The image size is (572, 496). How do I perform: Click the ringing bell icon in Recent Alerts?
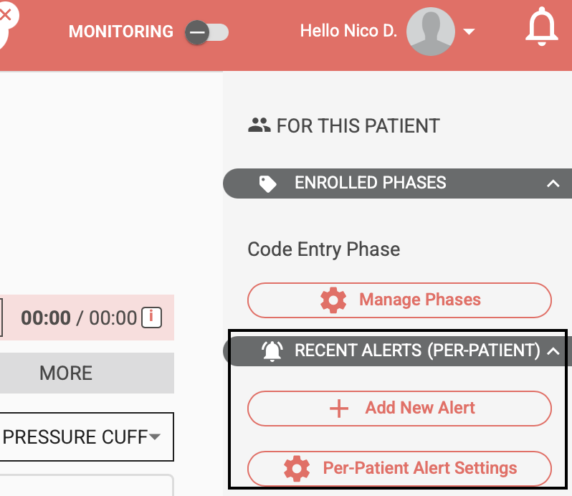point(272,350)
